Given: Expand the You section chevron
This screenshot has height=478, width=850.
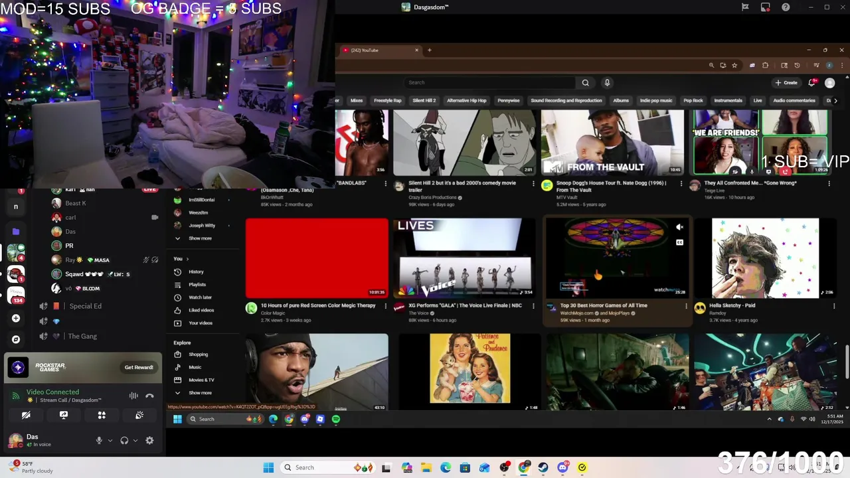Looking at the screenshot, I should (187, 259).
